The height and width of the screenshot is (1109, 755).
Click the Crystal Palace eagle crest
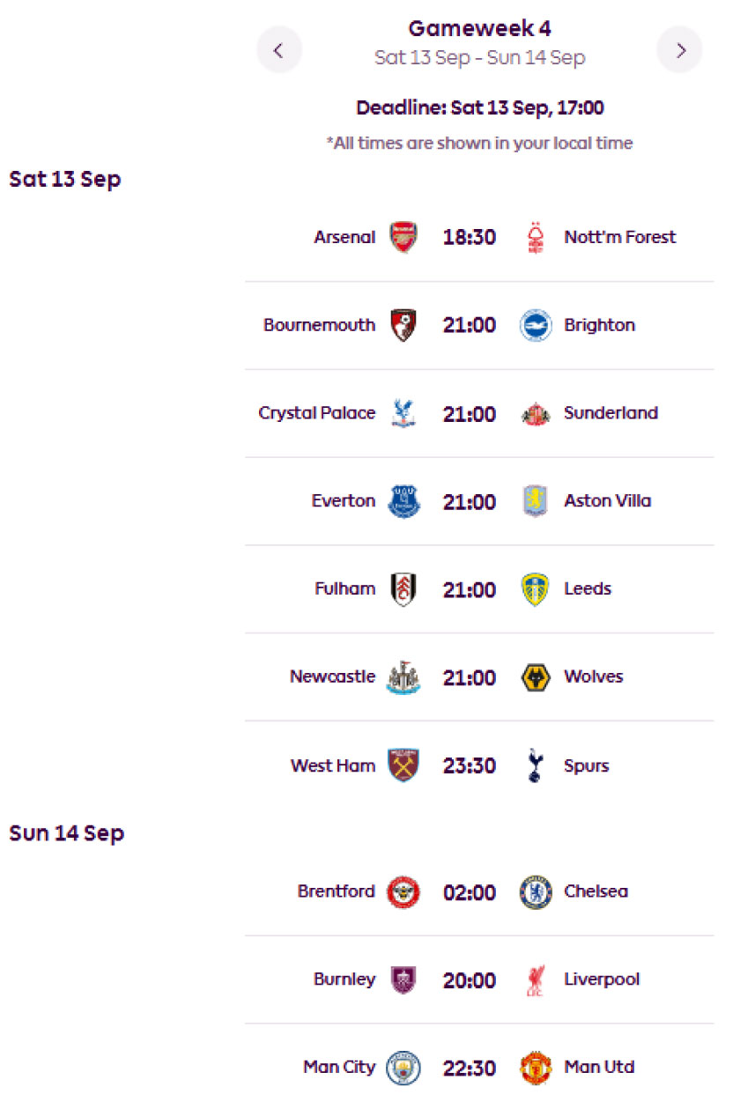click(404, 413)
